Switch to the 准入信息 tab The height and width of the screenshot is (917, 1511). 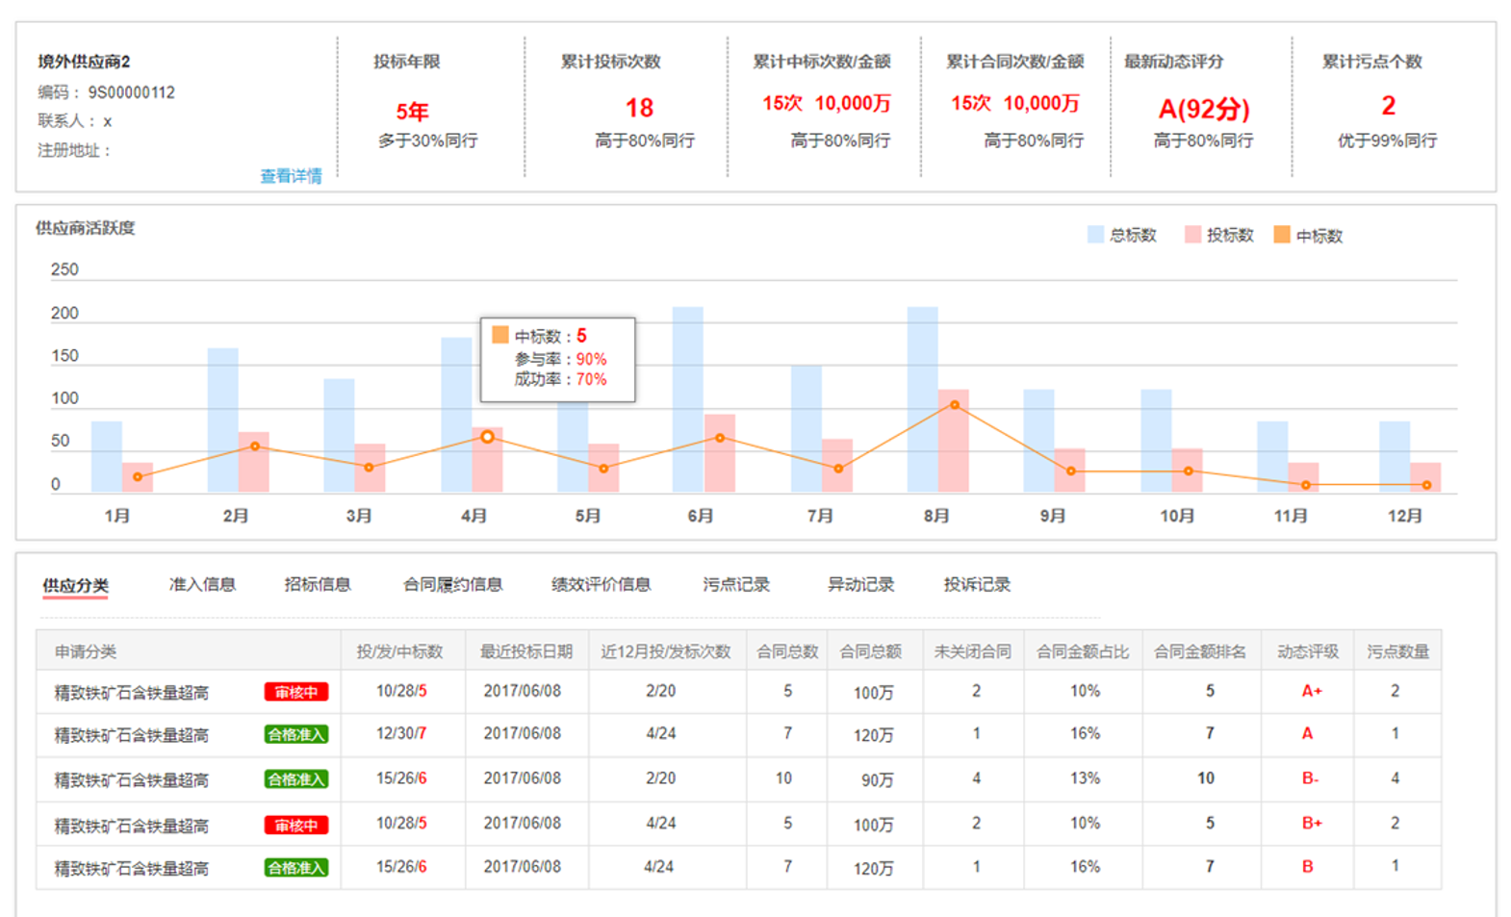pyautogui.click(x=202, y=584)
